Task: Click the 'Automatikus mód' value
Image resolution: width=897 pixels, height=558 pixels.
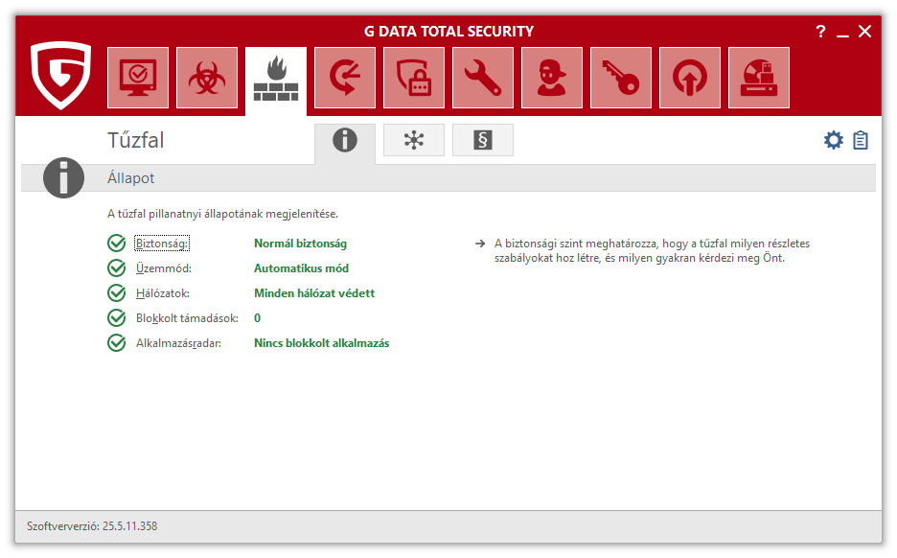Action: (302, 268)
